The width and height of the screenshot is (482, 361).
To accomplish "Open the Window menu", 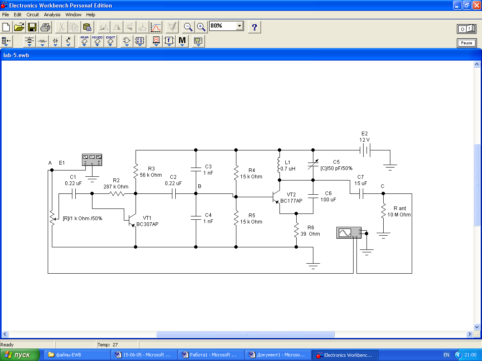I will tap(73, 15).
